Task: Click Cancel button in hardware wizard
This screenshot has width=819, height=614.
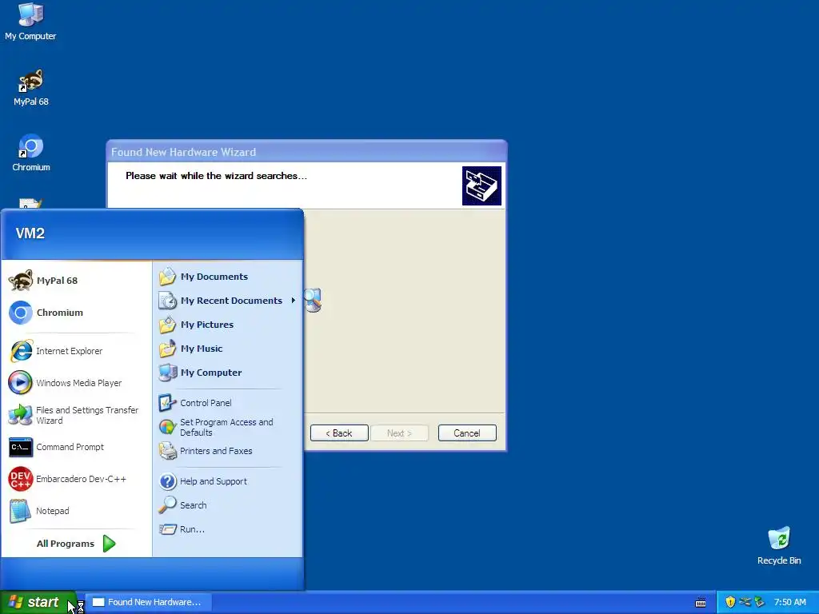Action: coord(467,433)
